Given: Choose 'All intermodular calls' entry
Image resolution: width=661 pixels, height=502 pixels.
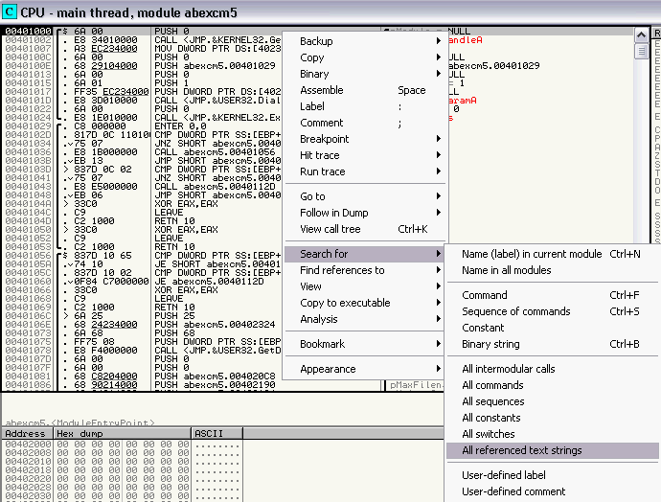Looking at the screenshot, I should click(508, 369).
